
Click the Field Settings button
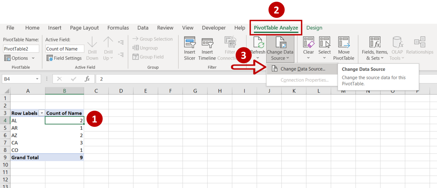pos(64,58)
